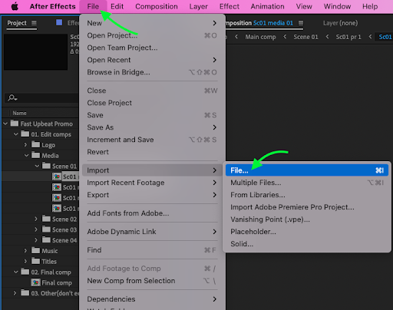Viewport: 393px width, 310px height.
Task: Open the After Effects application menu
Action: pos(53,6)
